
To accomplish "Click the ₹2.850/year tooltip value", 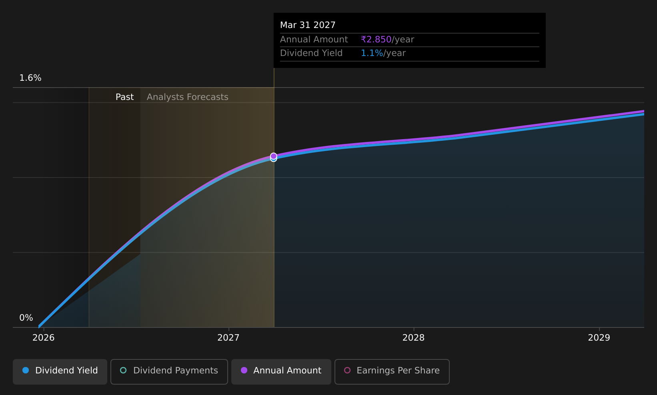I will 387,40.
